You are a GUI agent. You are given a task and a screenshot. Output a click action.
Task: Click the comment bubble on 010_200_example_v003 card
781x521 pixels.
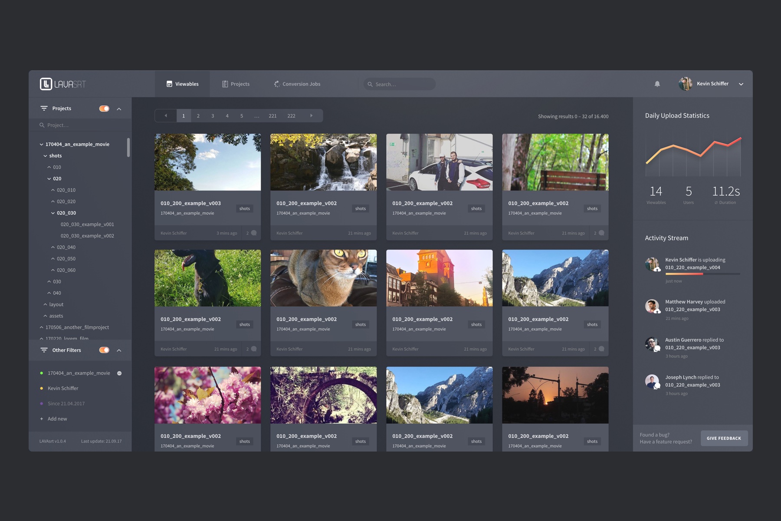click(254, 233)
